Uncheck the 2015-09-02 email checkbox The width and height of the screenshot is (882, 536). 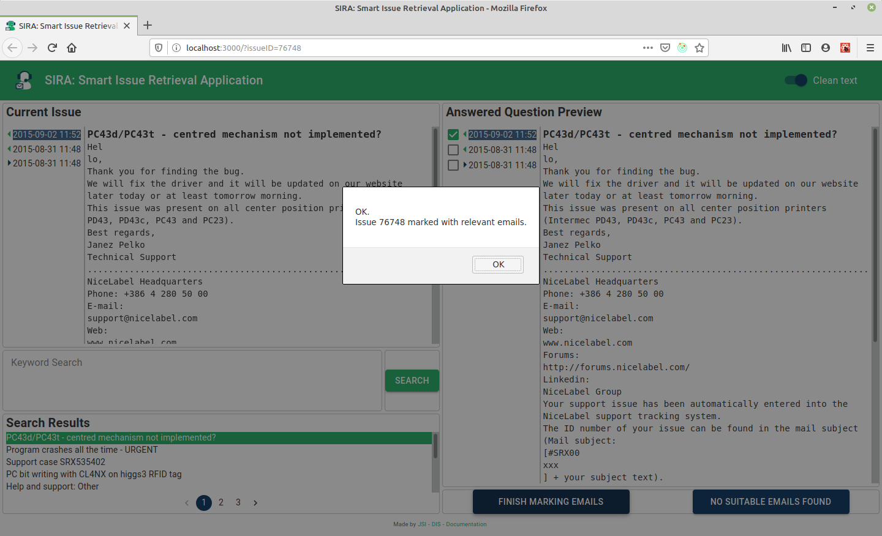click(453, 134)
